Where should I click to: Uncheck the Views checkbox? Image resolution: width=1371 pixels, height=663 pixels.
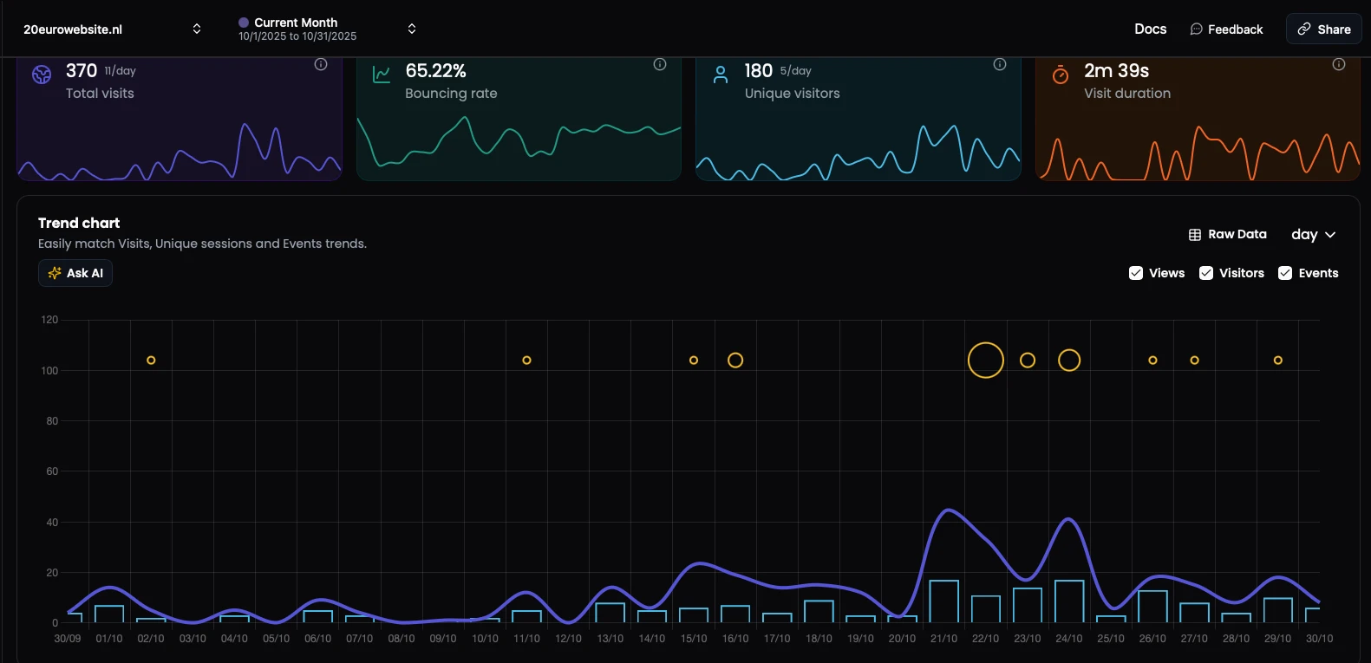1136,273
